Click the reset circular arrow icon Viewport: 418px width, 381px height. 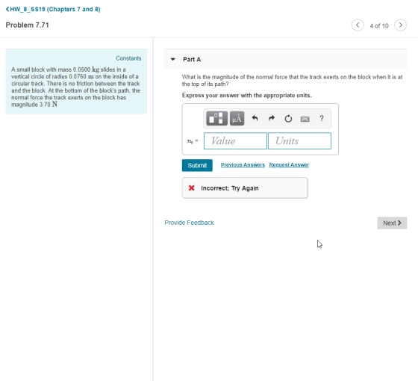point(288,119)
